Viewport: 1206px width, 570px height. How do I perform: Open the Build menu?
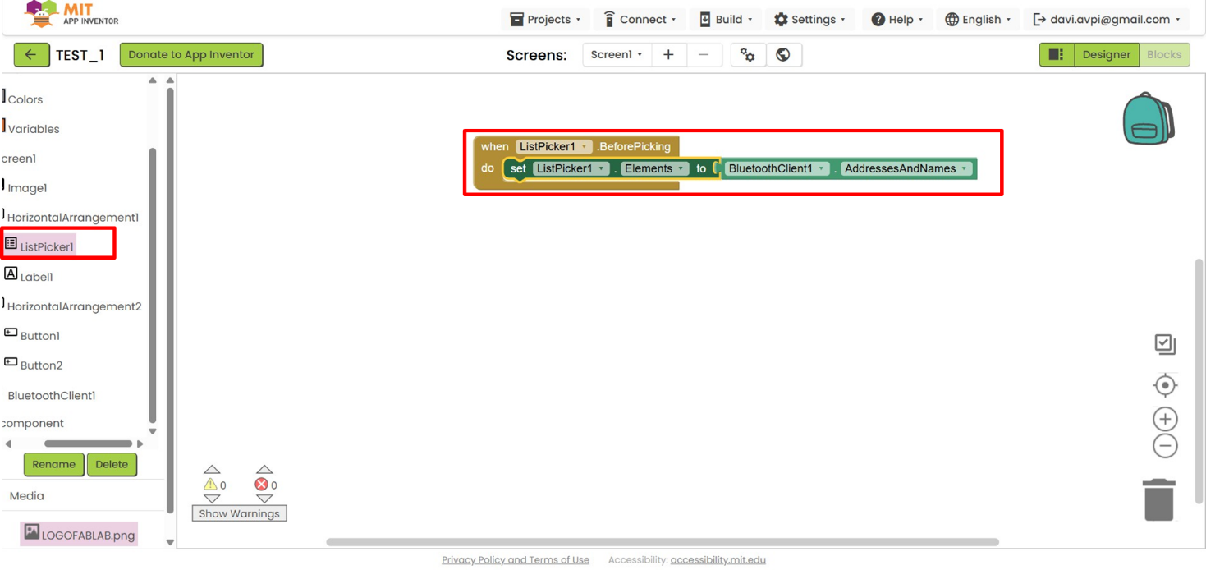(726, 19)
